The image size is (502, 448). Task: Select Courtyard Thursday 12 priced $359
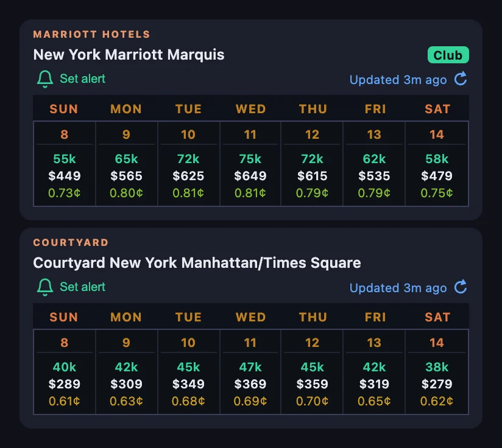click(x=312, y=372)
